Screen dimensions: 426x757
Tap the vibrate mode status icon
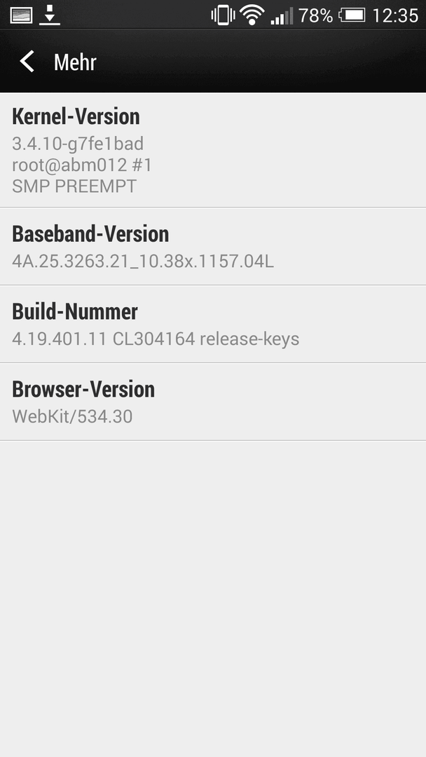(x=223, y=15)
